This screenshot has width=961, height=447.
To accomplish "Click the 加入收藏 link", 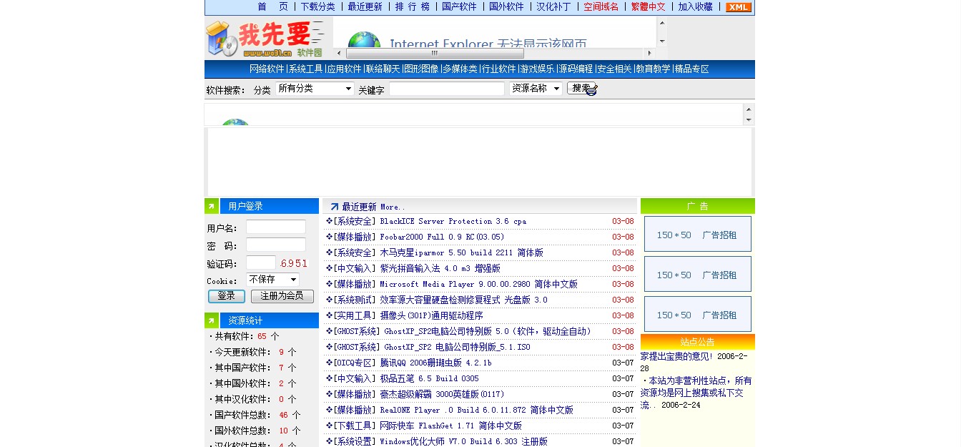I will pyautogui.click(x=695, y=6).
